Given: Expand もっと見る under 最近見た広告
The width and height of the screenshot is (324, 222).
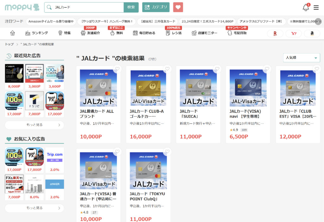Looking at the screenshot, I should click(34, 125).
